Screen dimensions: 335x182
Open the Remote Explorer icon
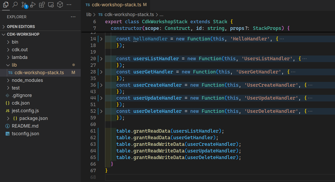51,4
